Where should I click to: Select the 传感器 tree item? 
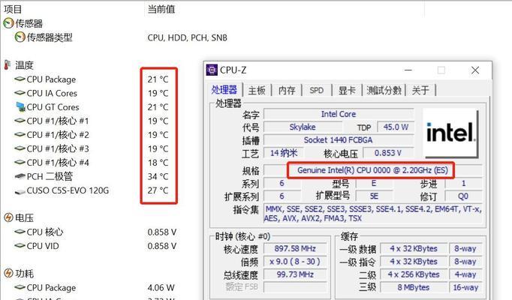click(x=29, y=23)
